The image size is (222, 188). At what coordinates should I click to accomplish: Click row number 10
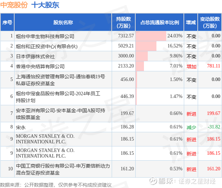click(x=10, y=169)
